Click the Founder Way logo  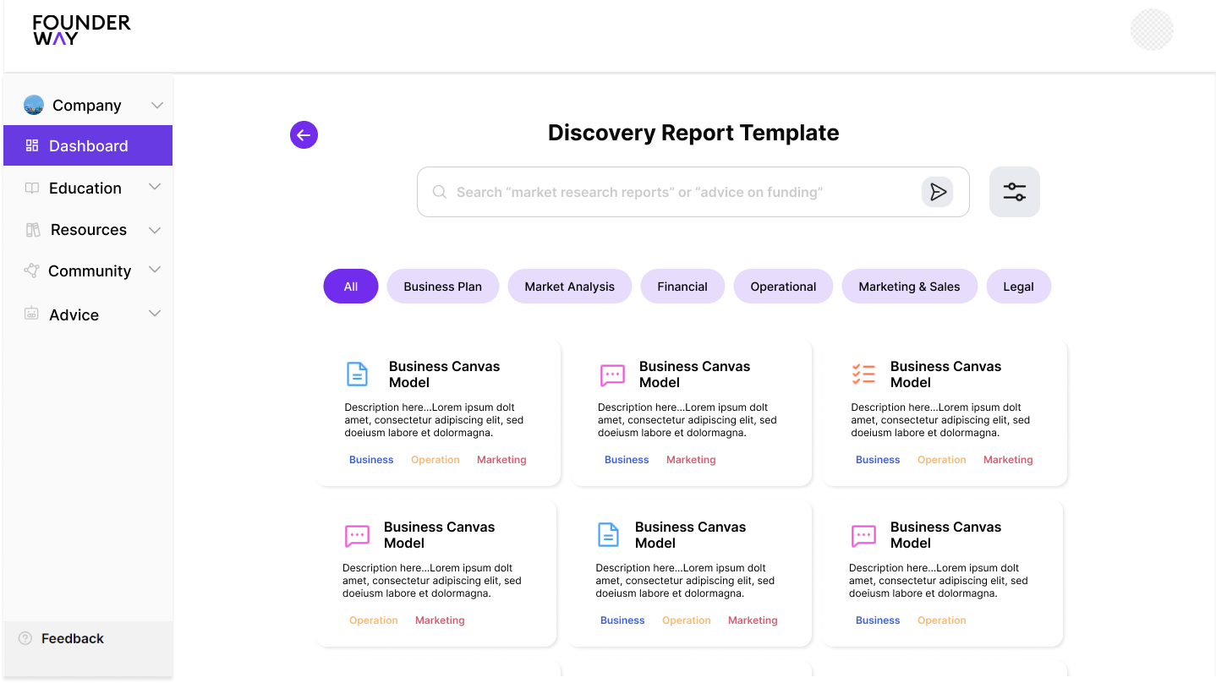82,30
